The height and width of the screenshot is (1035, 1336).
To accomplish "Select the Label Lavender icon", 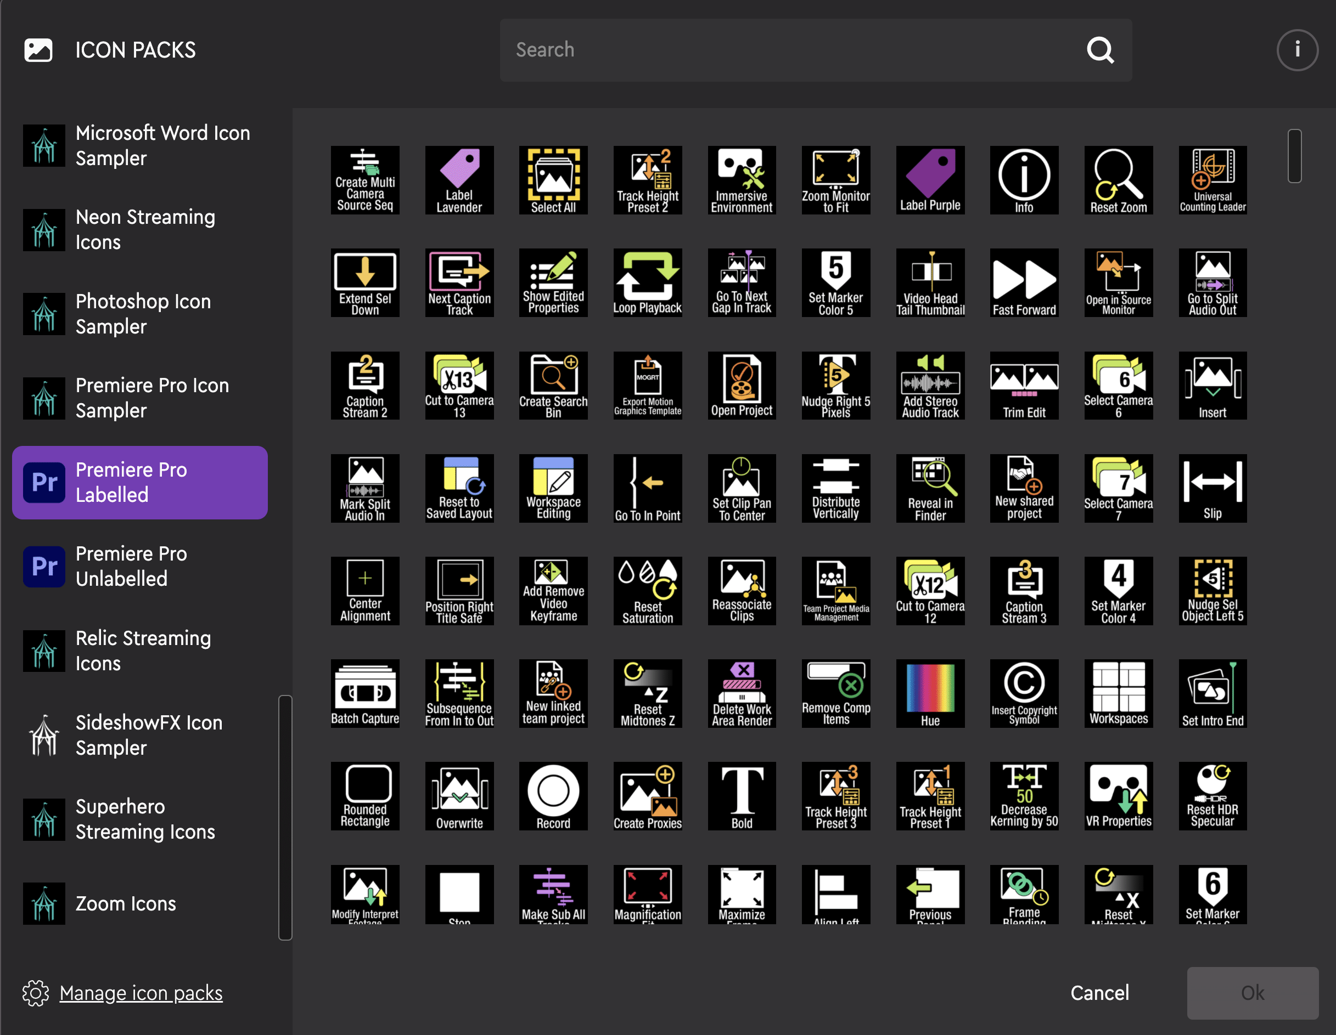I will click(x=459, y=180).
